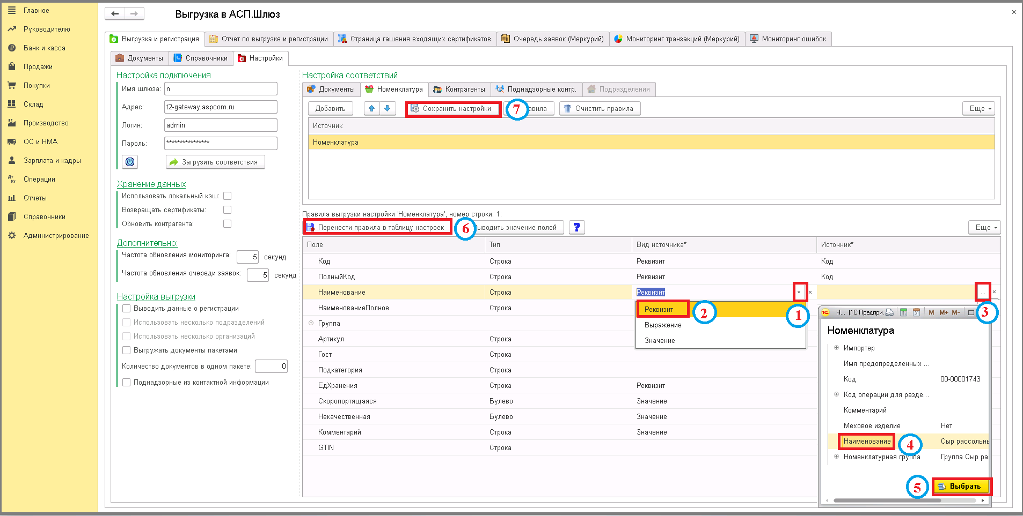The width and height of the screenshot is (1023, 516).
Task: Open the ОС и НМА section
Action: 40,141
